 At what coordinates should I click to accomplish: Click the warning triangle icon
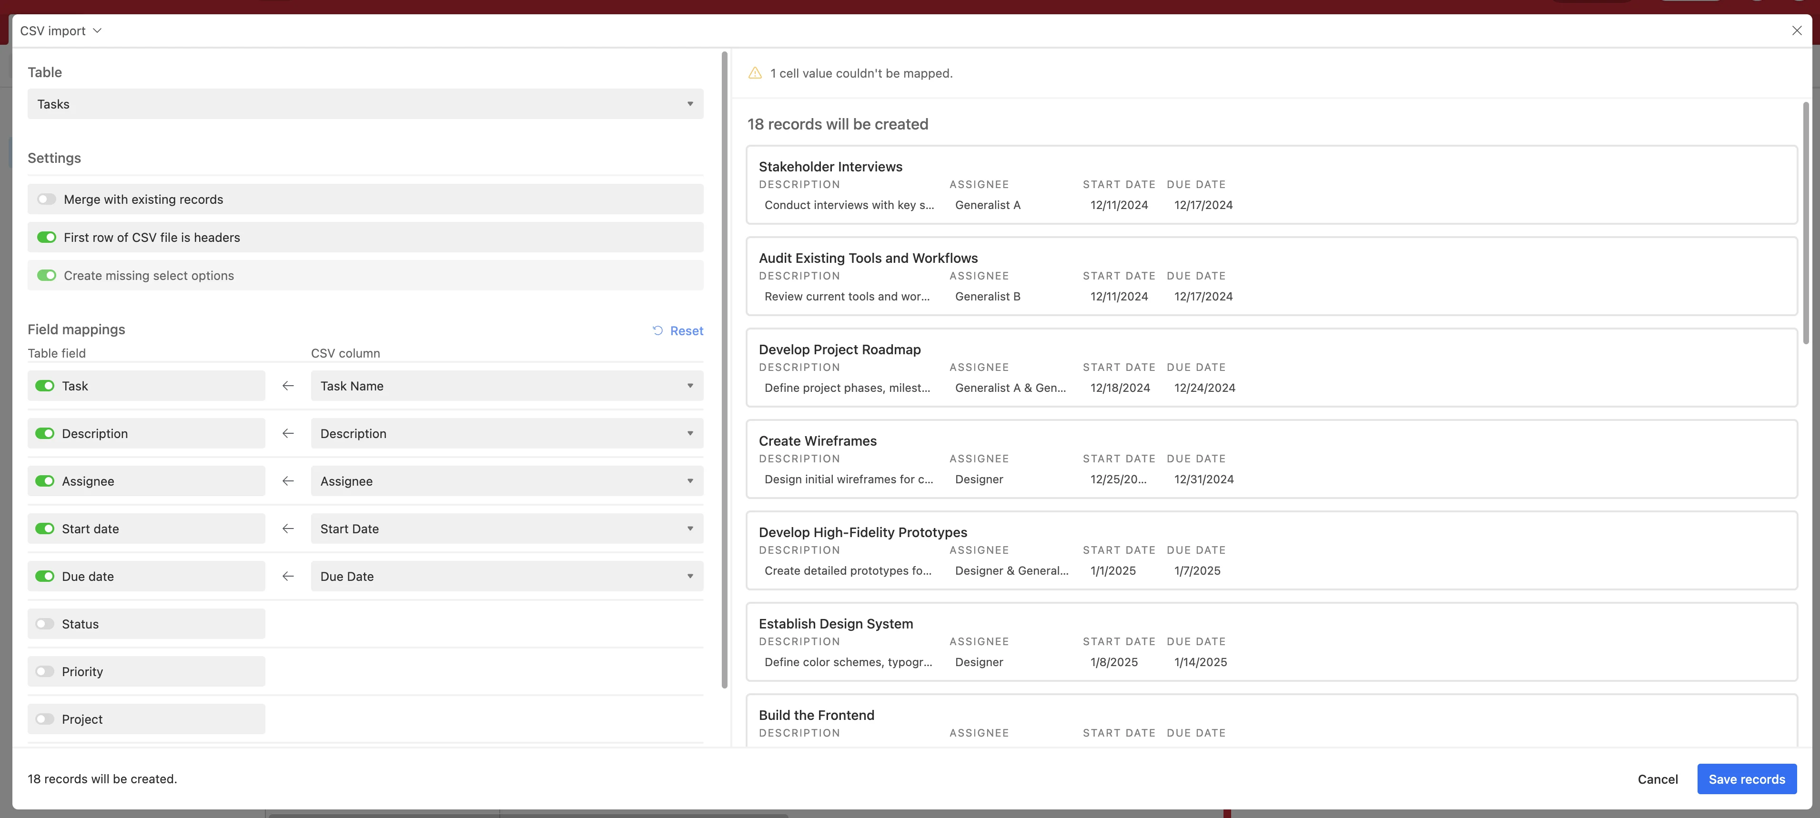click(x=755, y=73)
